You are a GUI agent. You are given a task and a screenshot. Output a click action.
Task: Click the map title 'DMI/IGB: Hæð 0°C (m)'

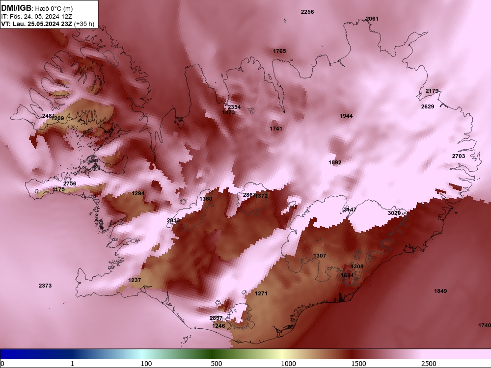click(37, 8)
